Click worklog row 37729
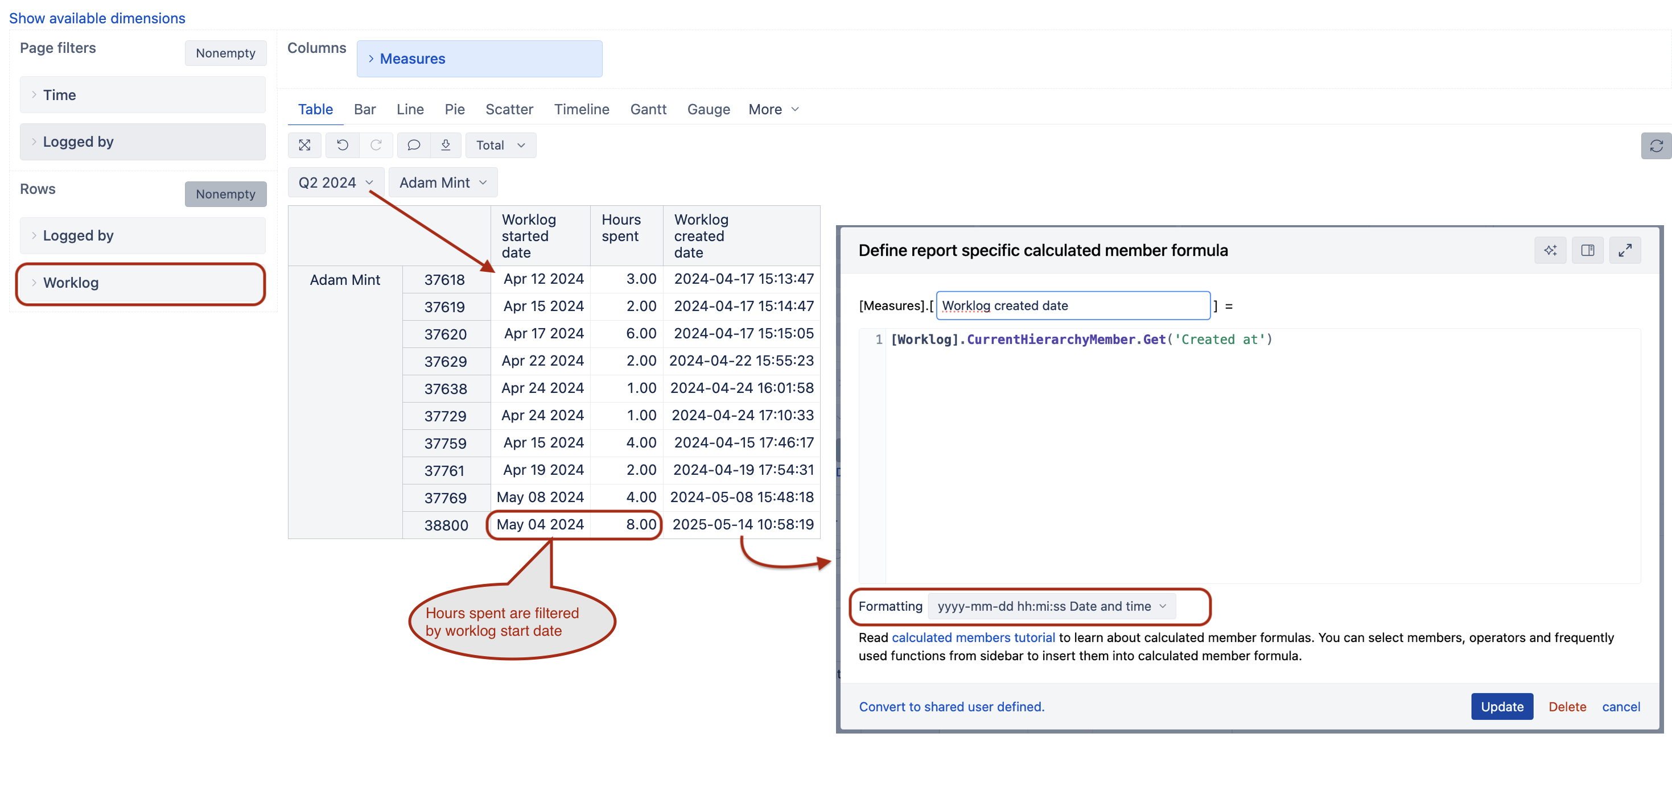 click(x=446, y=416)
